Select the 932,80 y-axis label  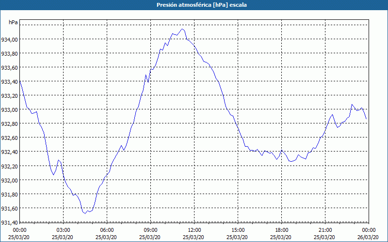pyautogui.click(x=9, y=123)
